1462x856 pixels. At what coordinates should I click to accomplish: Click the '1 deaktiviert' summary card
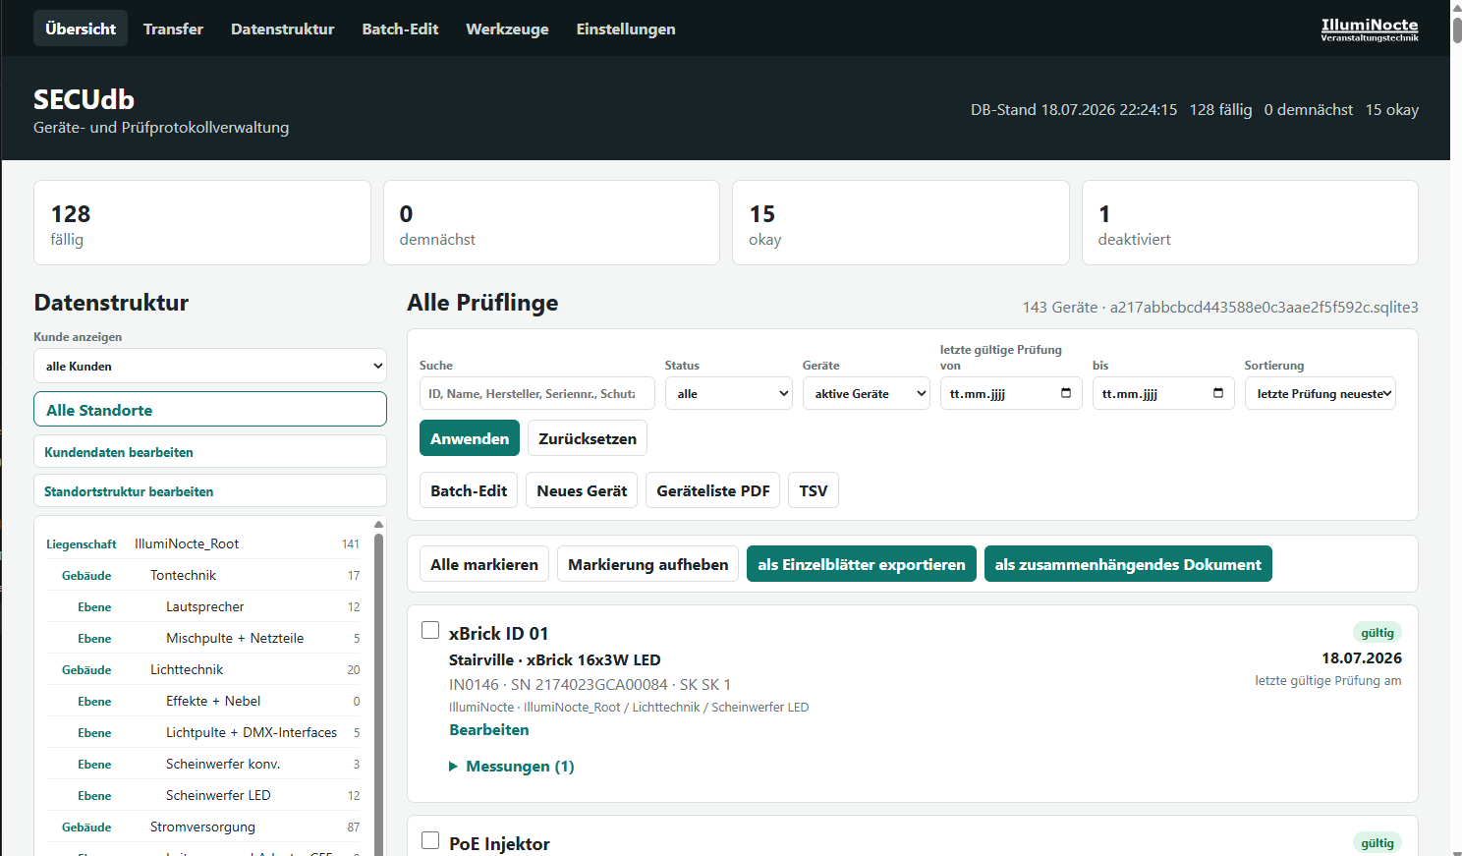[1250, 222]
